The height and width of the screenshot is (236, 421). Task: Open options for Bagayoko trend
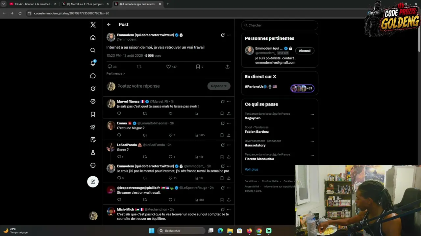[312, 115]
